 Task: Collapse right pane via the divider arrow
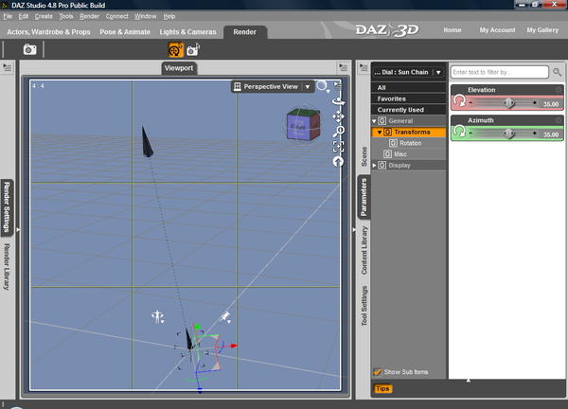click(x=354, y=230)
